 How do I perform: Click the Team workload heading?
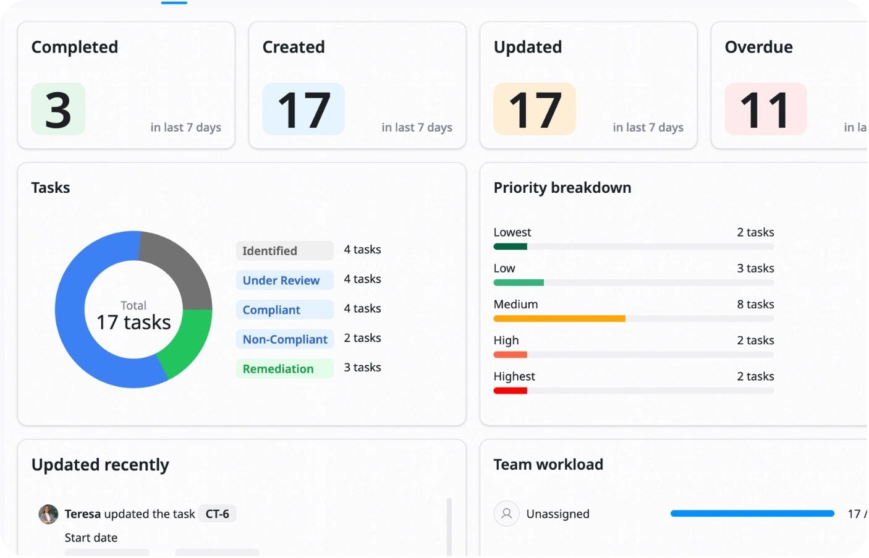click(x=548, y=465)
